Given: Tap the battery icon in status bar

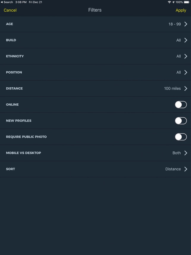Looking at the screenshot, I should point(187,2).
